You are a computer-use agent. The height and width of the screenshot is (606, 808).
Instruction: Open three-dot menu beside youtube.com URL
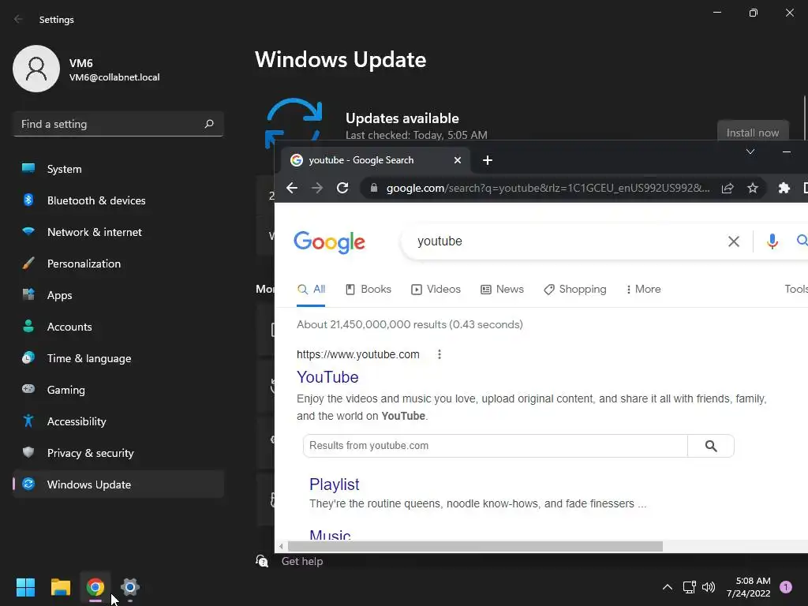(x=439, y=354)
